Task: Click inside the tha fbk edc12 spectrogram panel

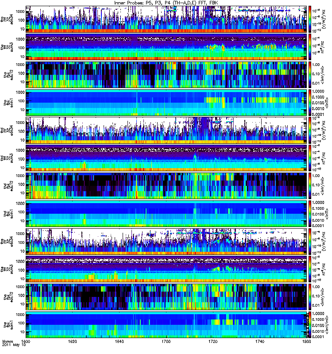Action: click(166, 75)
